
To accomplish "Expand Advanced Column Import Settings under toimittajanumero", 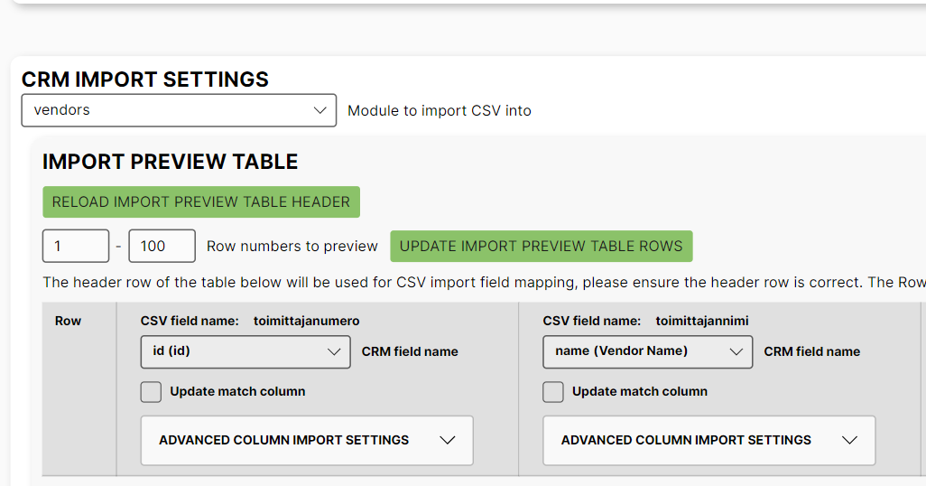I will 307,440.
